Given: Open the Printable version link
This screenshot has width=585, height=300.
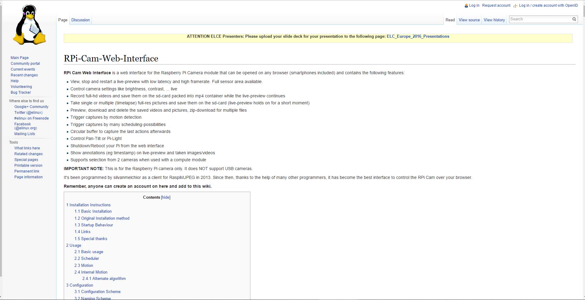Looking at the screenshot, I should point(28,166).
